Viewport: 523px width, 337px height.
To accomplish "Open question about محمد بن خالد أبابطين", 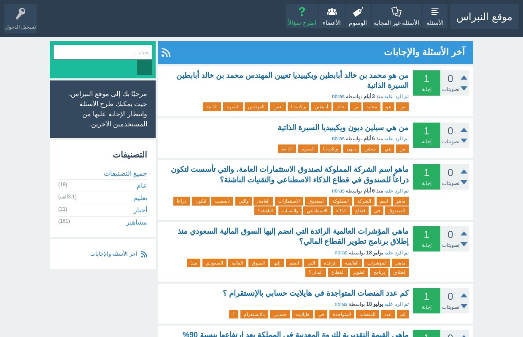I will [x=292, y=80].
